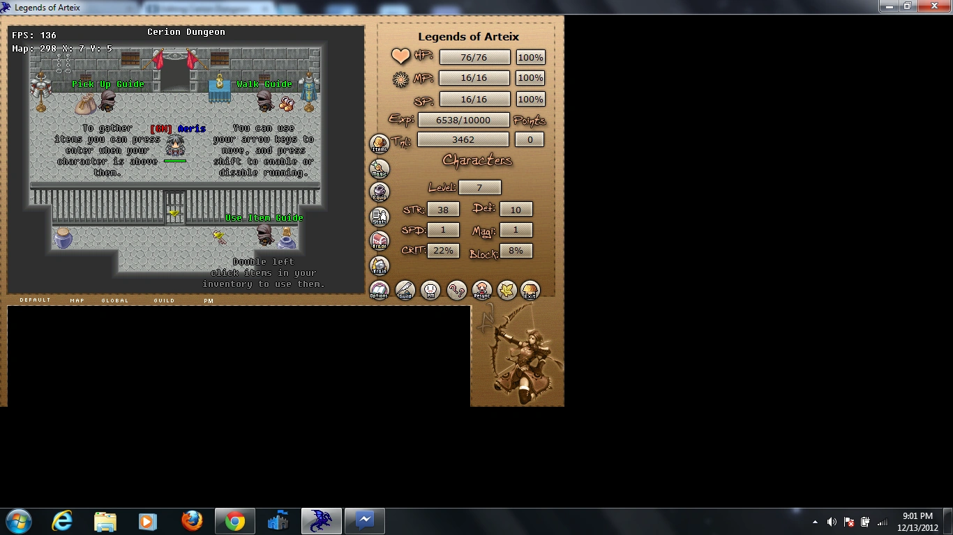Open the Windows Start menu
Screen dimensions: 953x535
click(x=17, y=521)
